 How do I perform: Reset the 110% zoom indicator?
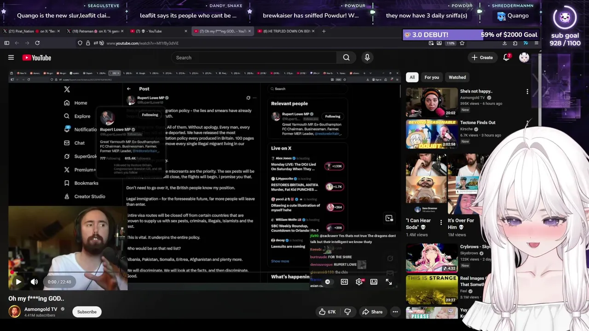[x=450, y=43]
